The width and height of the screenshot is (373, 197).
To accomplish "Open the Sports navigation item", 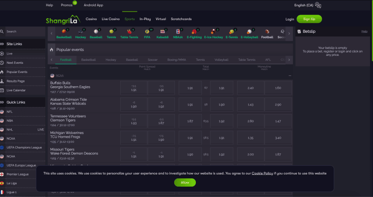I will (130, 19).
